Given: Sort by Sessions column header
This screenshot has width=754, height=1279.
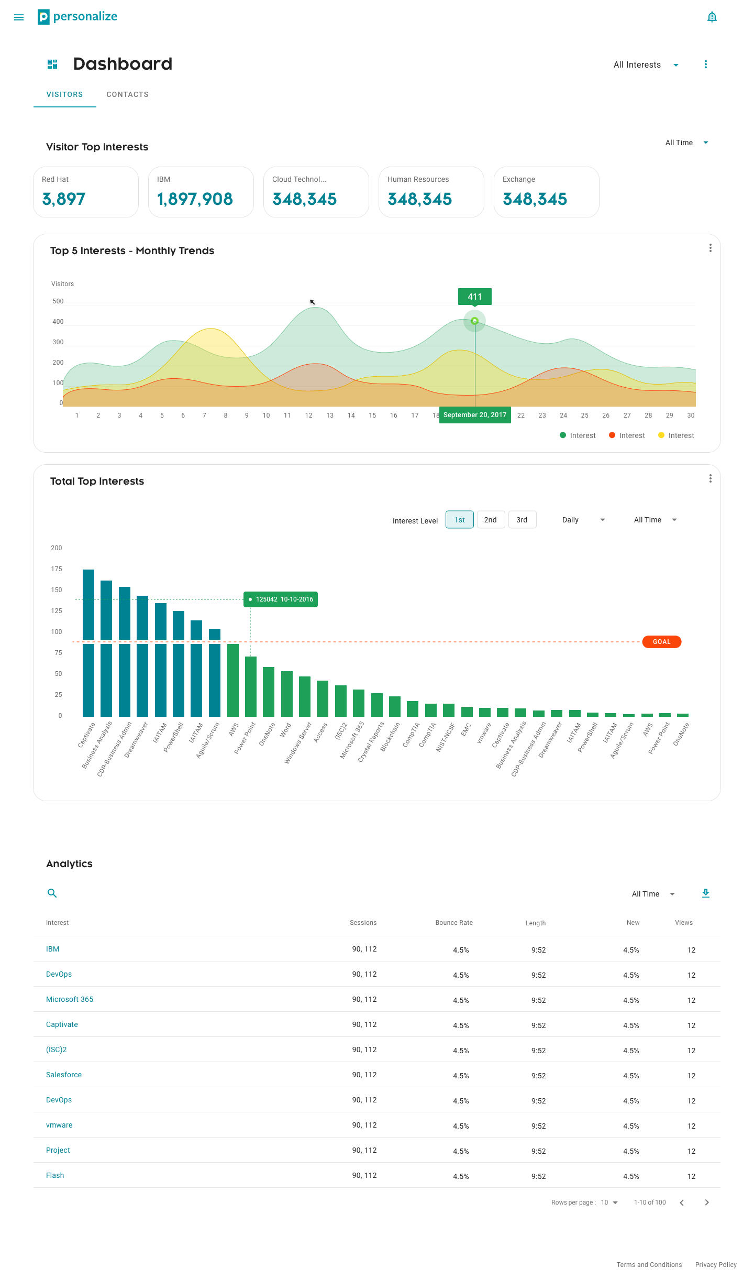Looking at the screenshot, I should [363, 923].
